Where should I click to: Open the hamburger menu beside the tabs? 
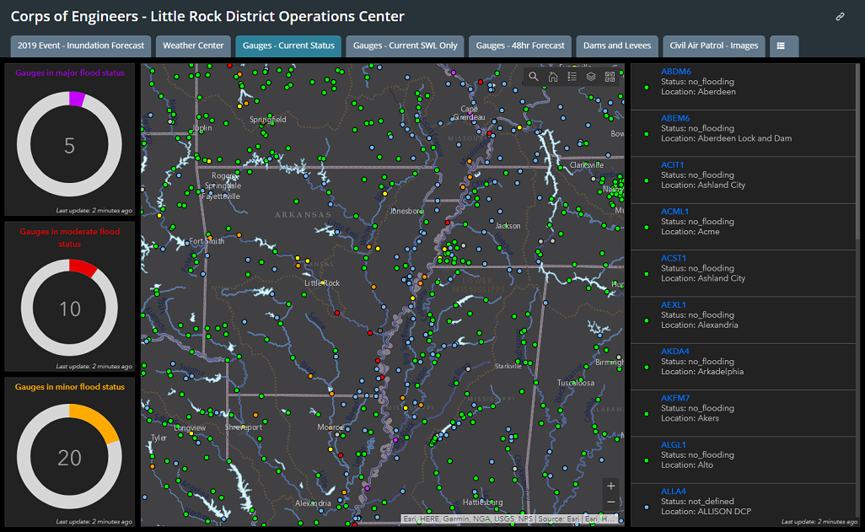[783, 46]
